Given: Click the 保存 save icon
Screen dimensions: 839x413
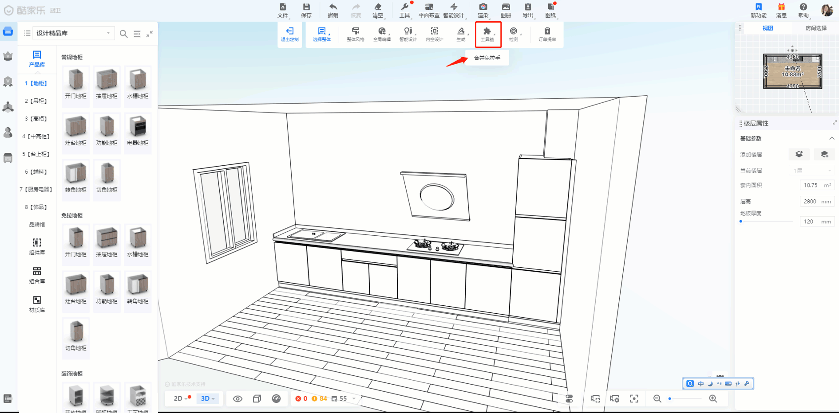Looking at the screenshot, I should point(306,10).
